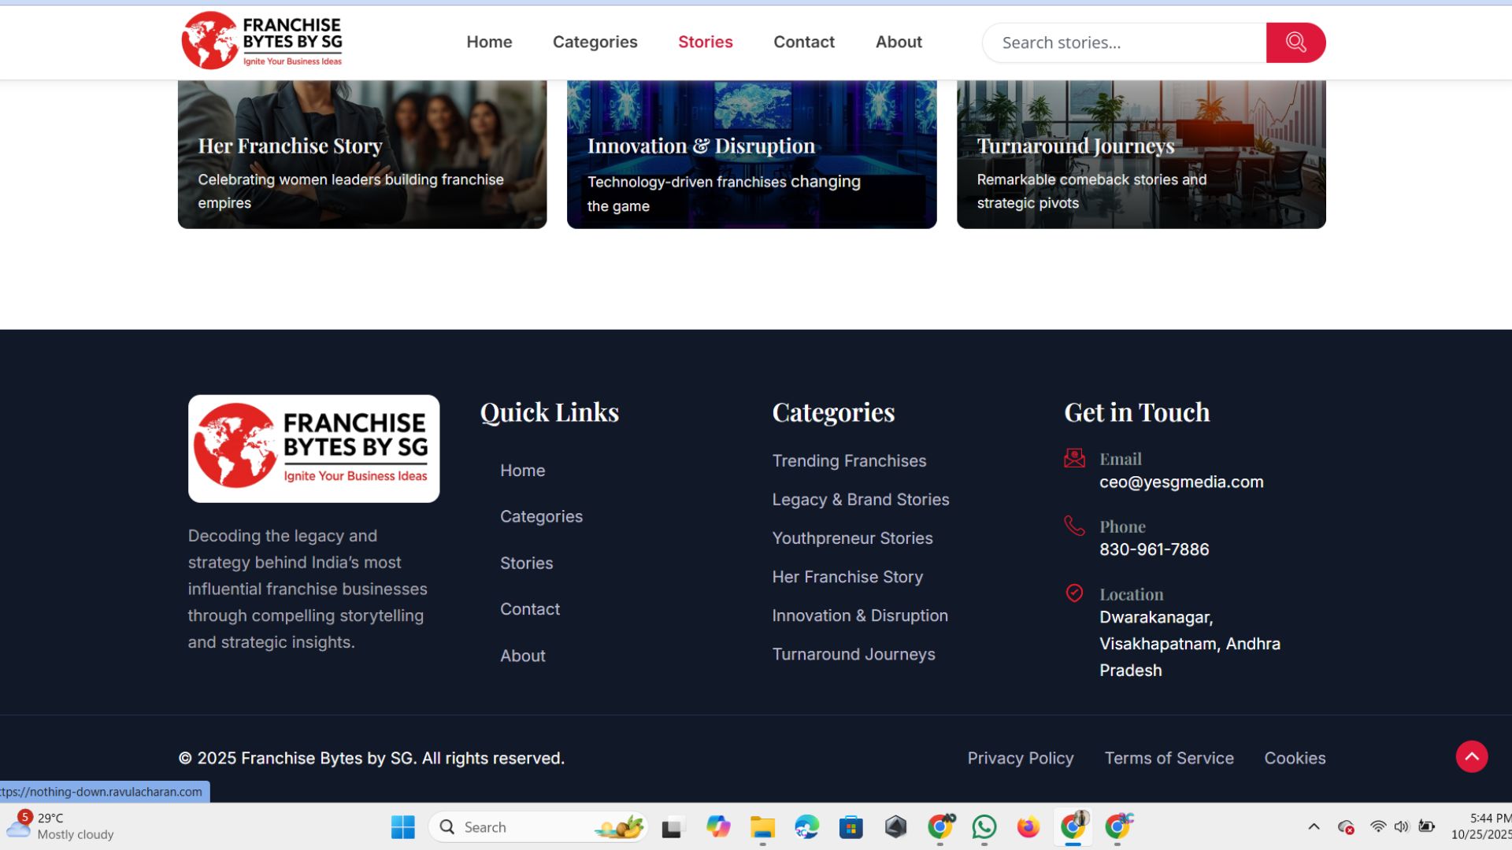Click the email envelope icon in footer
1512x850 pixels.
coord(1074,458)
